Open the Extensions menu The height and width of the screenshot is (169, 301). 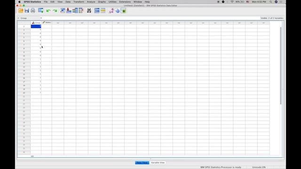125,2
